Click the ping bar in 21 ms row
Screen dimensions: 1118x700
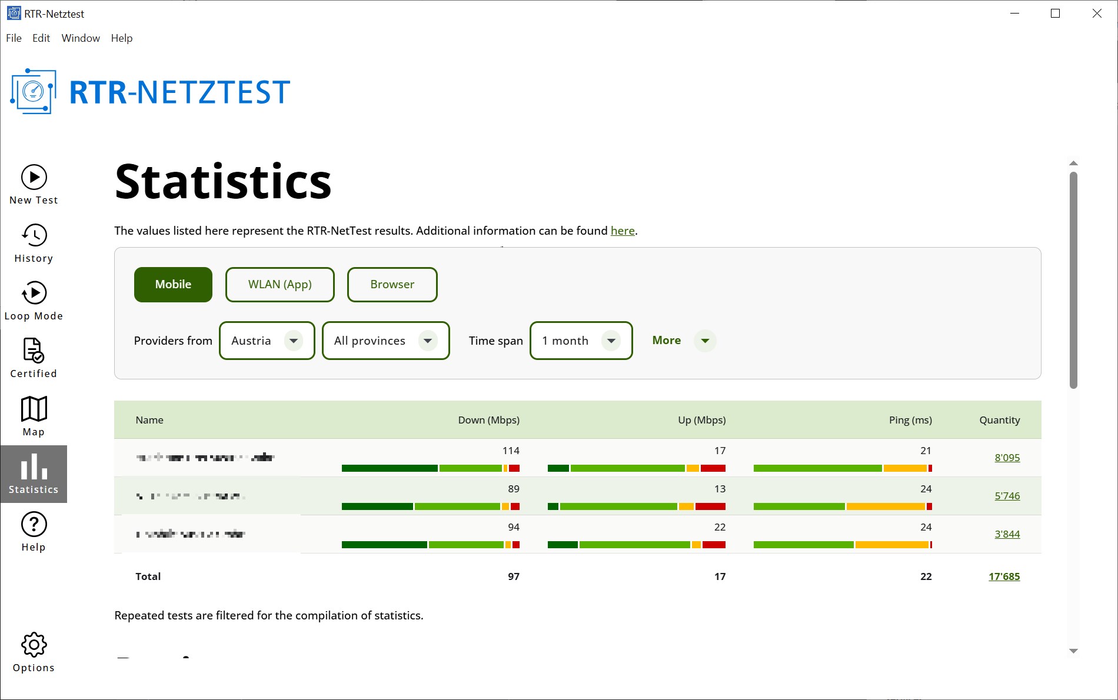(x=843, y=468)
